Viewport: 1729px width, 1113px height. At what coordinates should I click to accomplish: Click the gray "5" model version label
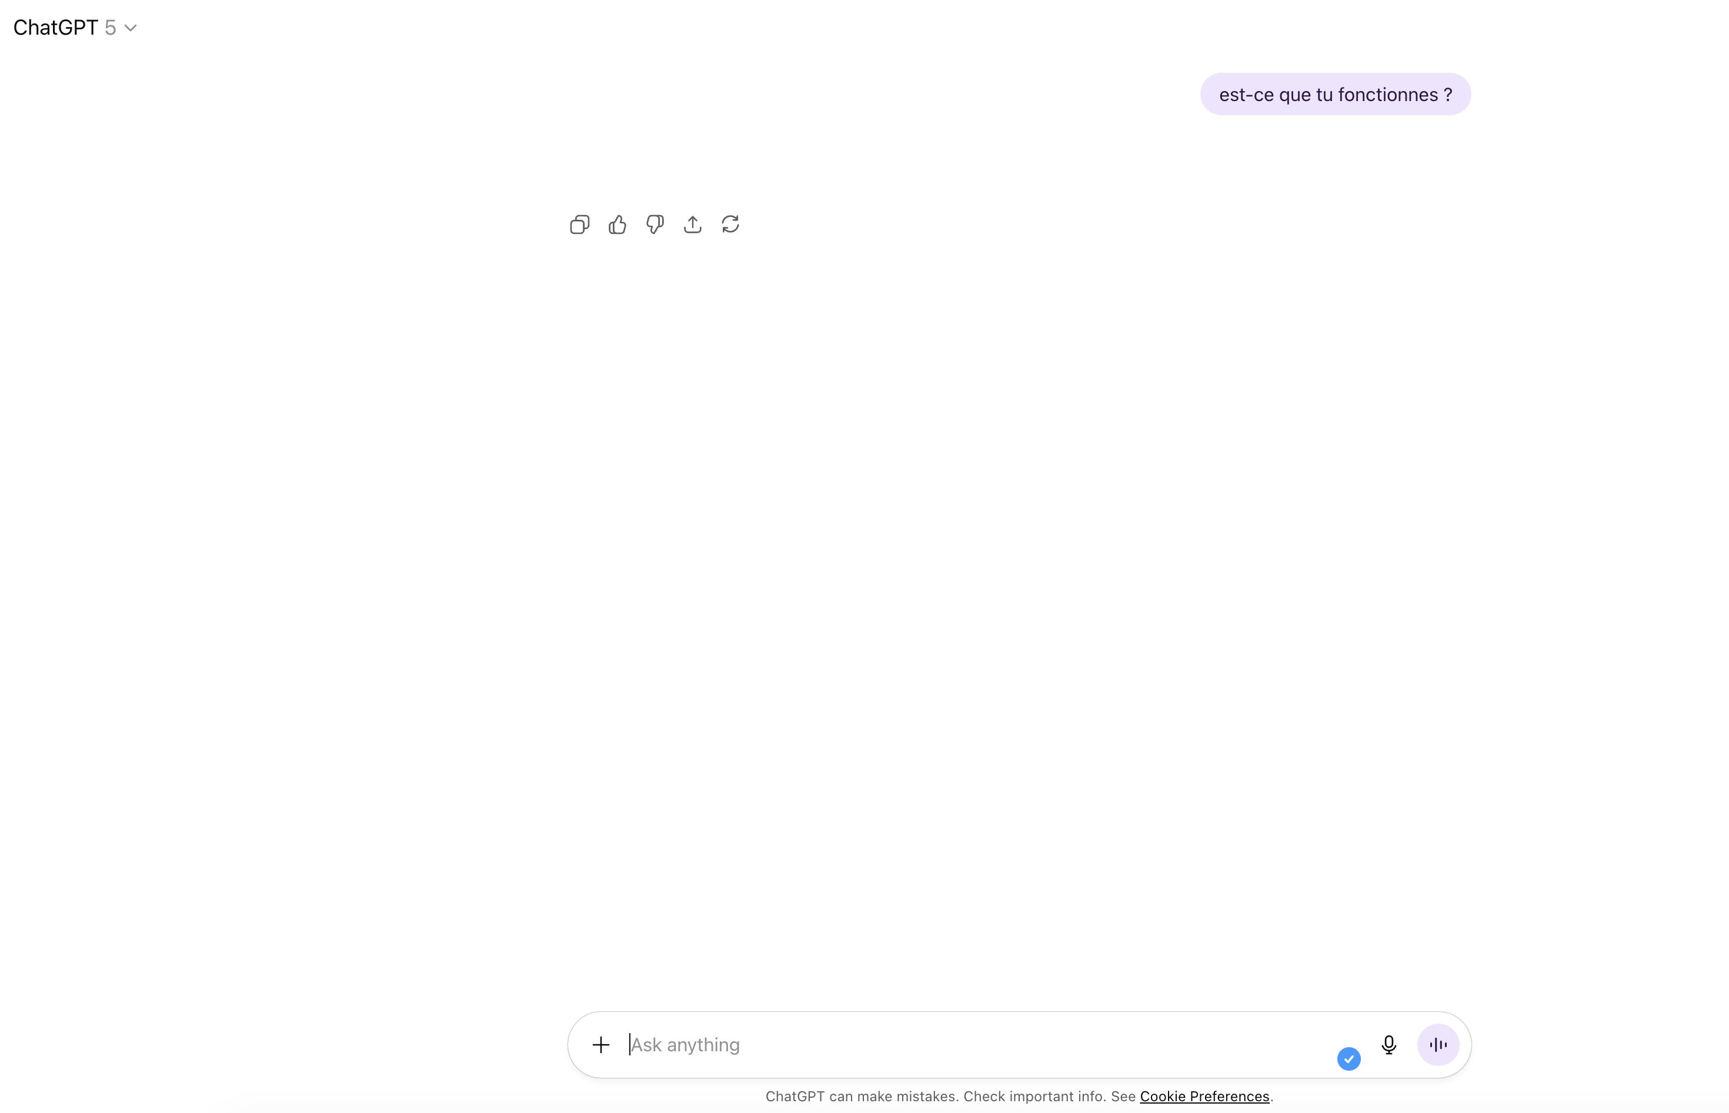pyautogui.click(x=110, y=28)
